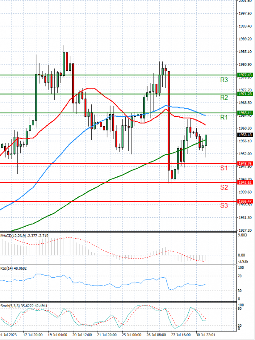This screenshot has height=340, width=255.
Task: Click the -3.935 MACD scale value
Action: click(x=243, y=262)
